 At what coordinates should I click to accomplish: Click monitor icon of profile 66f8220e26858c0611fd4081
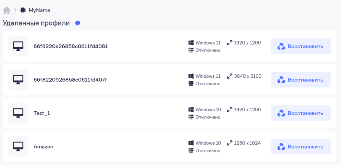(18, 46)
